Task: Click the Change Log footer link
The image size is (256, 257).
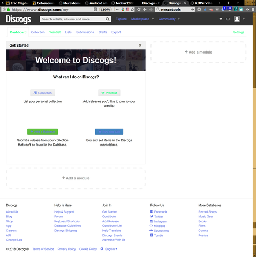Action: click(14, 240)
